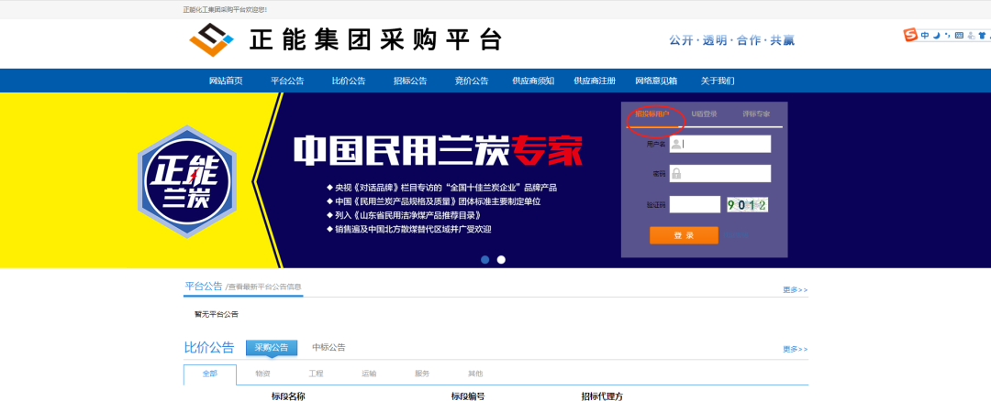The image size is (991, 401).
Task: Select the 工程 category tab
Action: [x=316, y=374]
